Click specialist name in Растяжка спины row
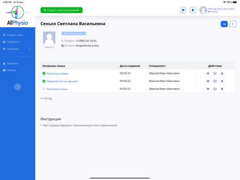This screenshot has height=180, width=240. (x=164, y=89)
